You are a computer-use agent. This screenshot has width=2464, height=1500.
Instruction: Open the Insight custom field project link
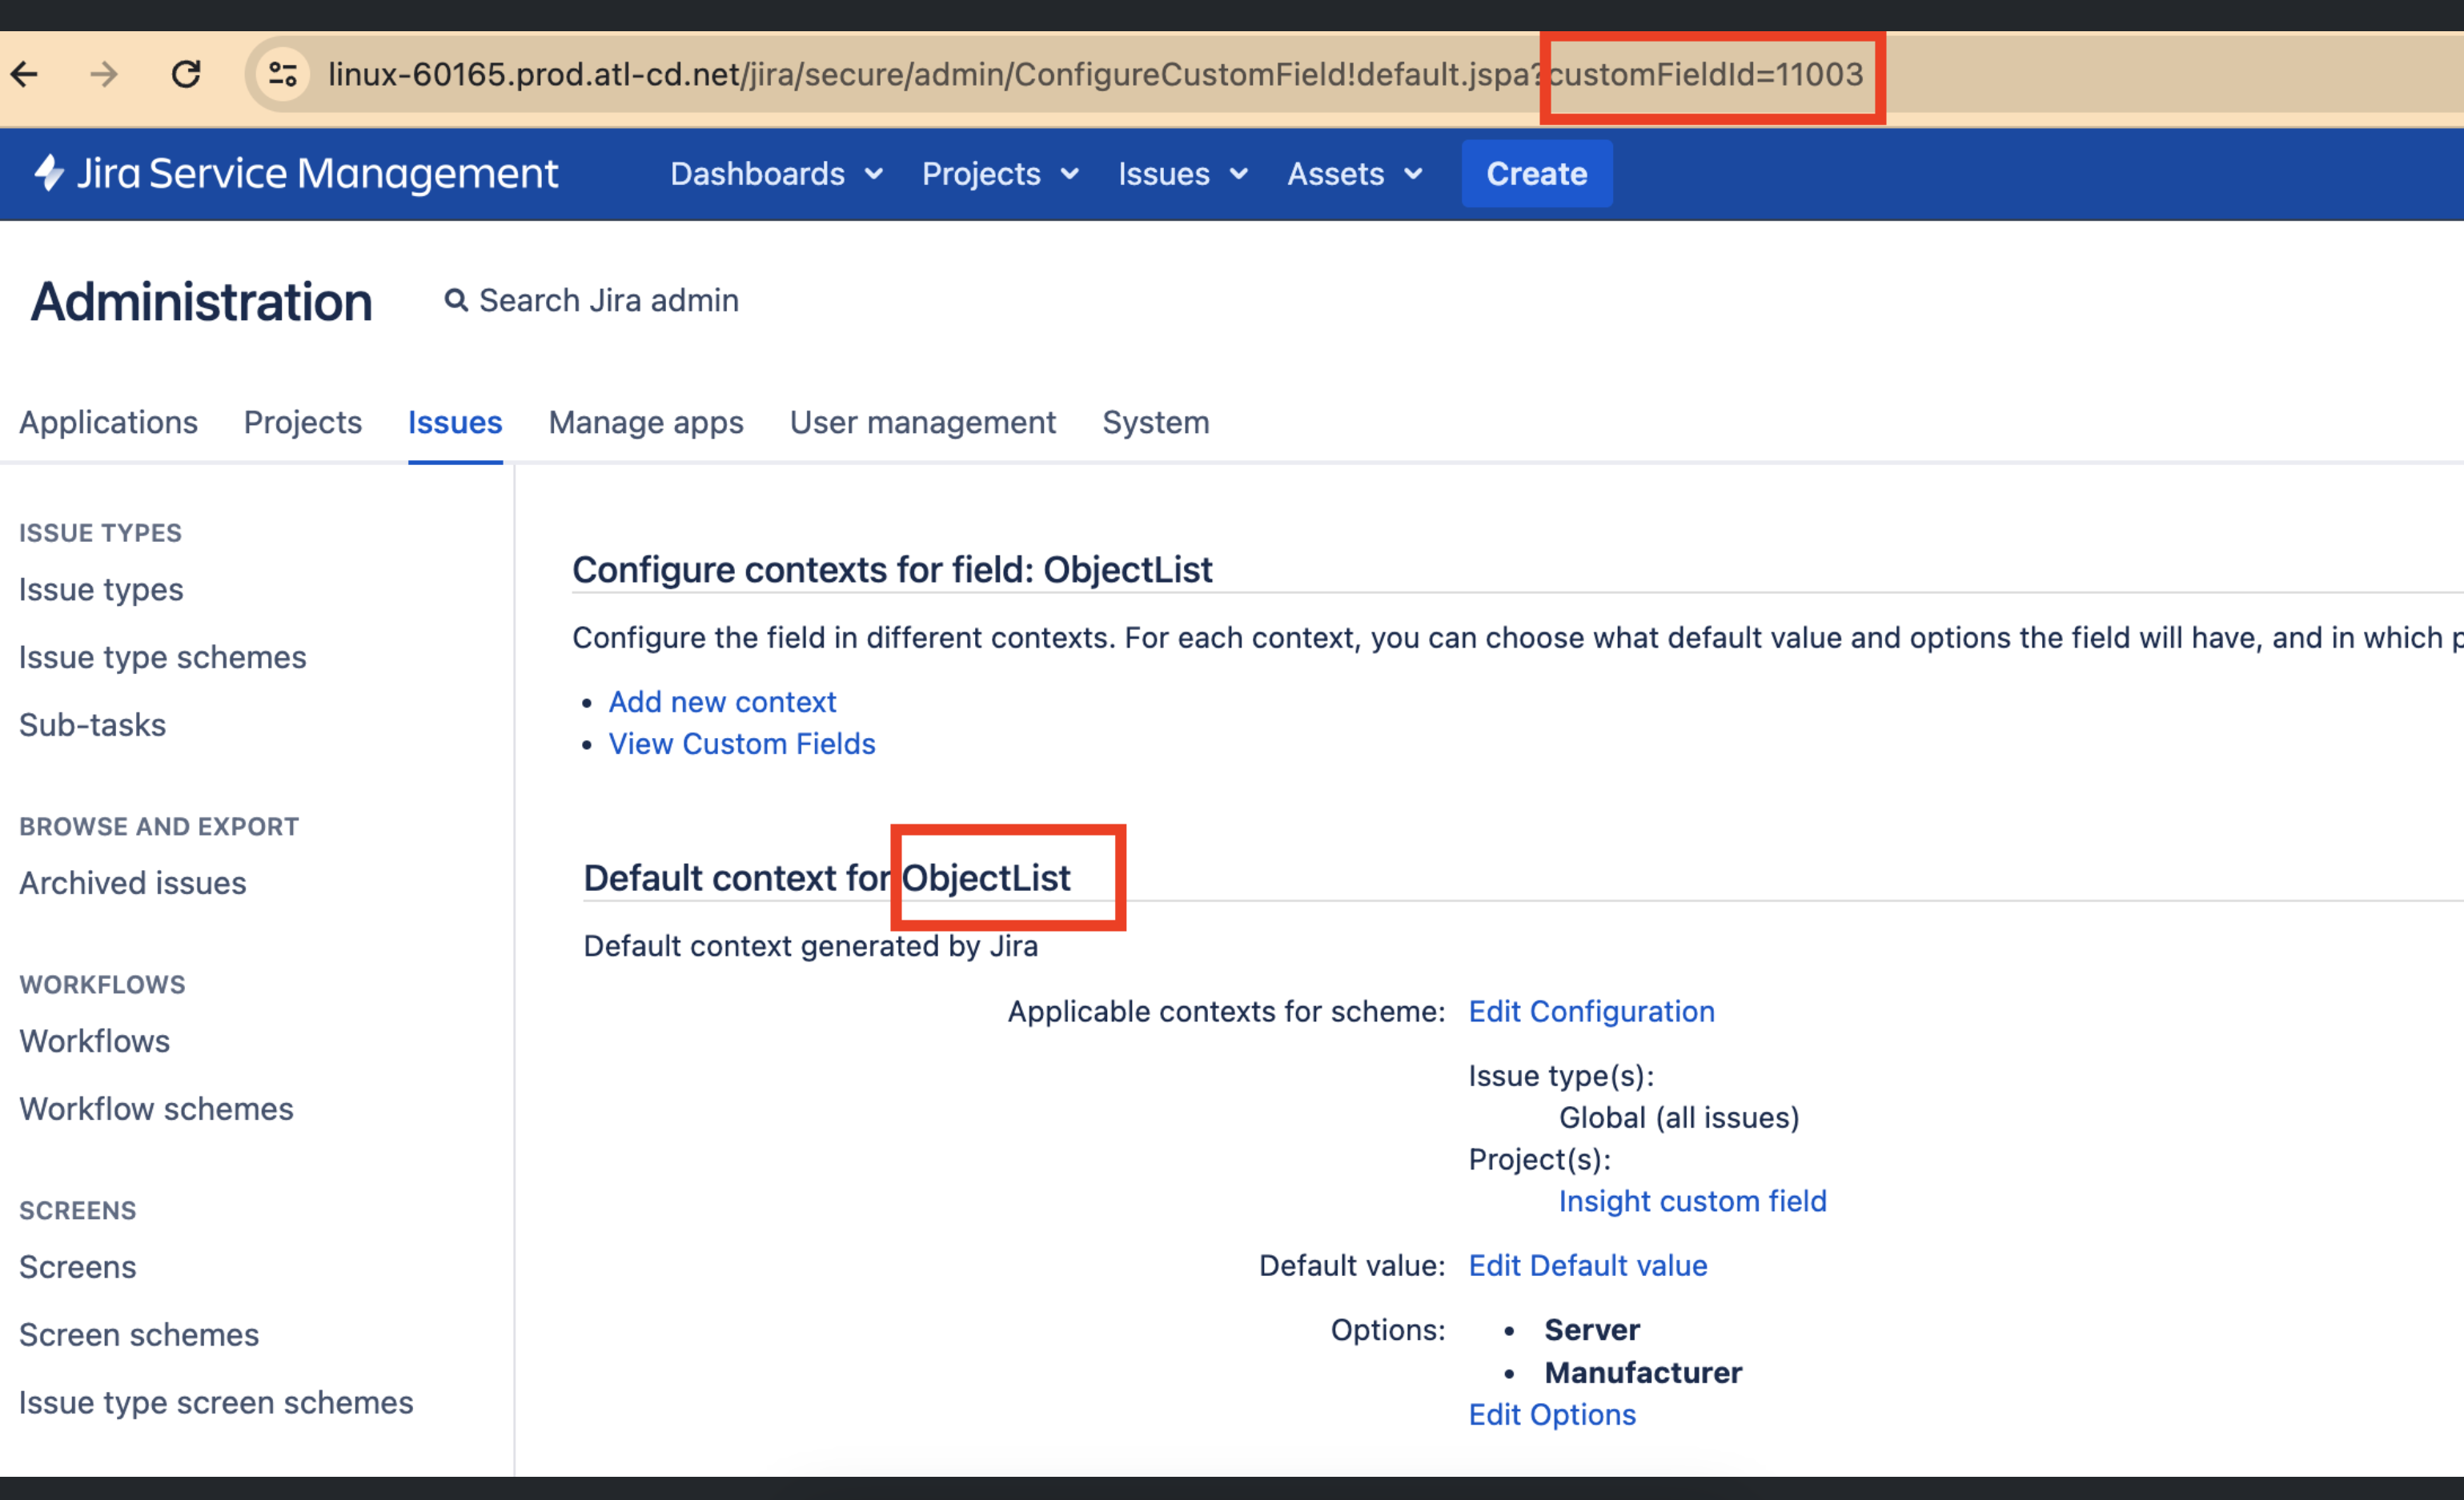(1693, 1201)
